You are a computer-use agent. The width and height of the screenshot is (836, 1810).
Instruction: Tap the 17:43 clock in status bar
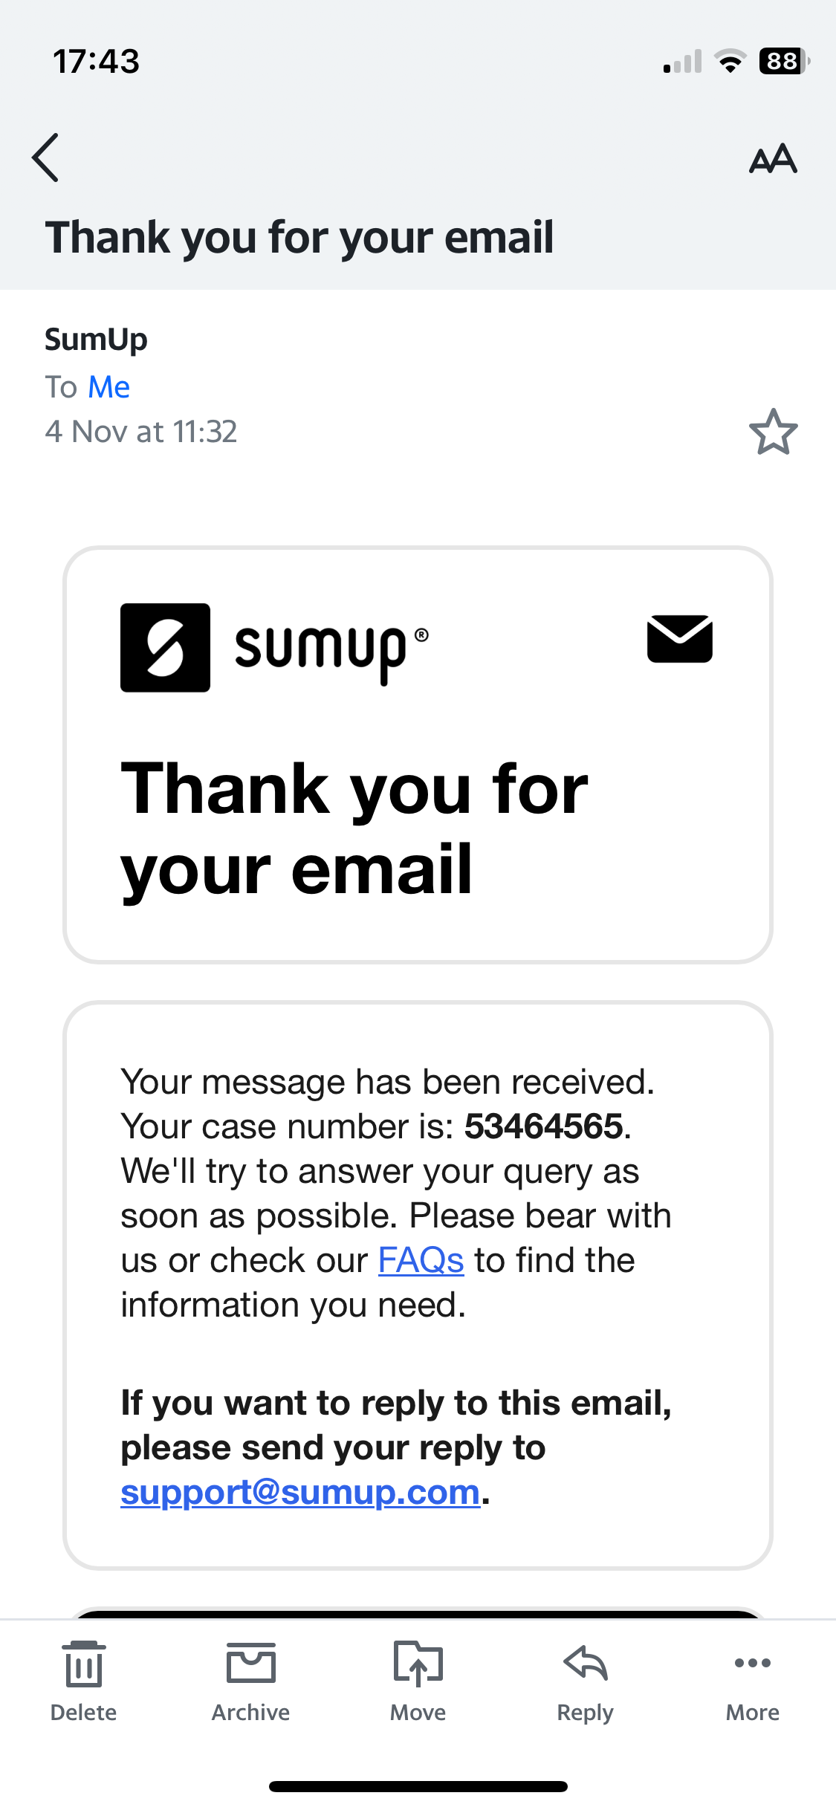(x=96, y=61)
